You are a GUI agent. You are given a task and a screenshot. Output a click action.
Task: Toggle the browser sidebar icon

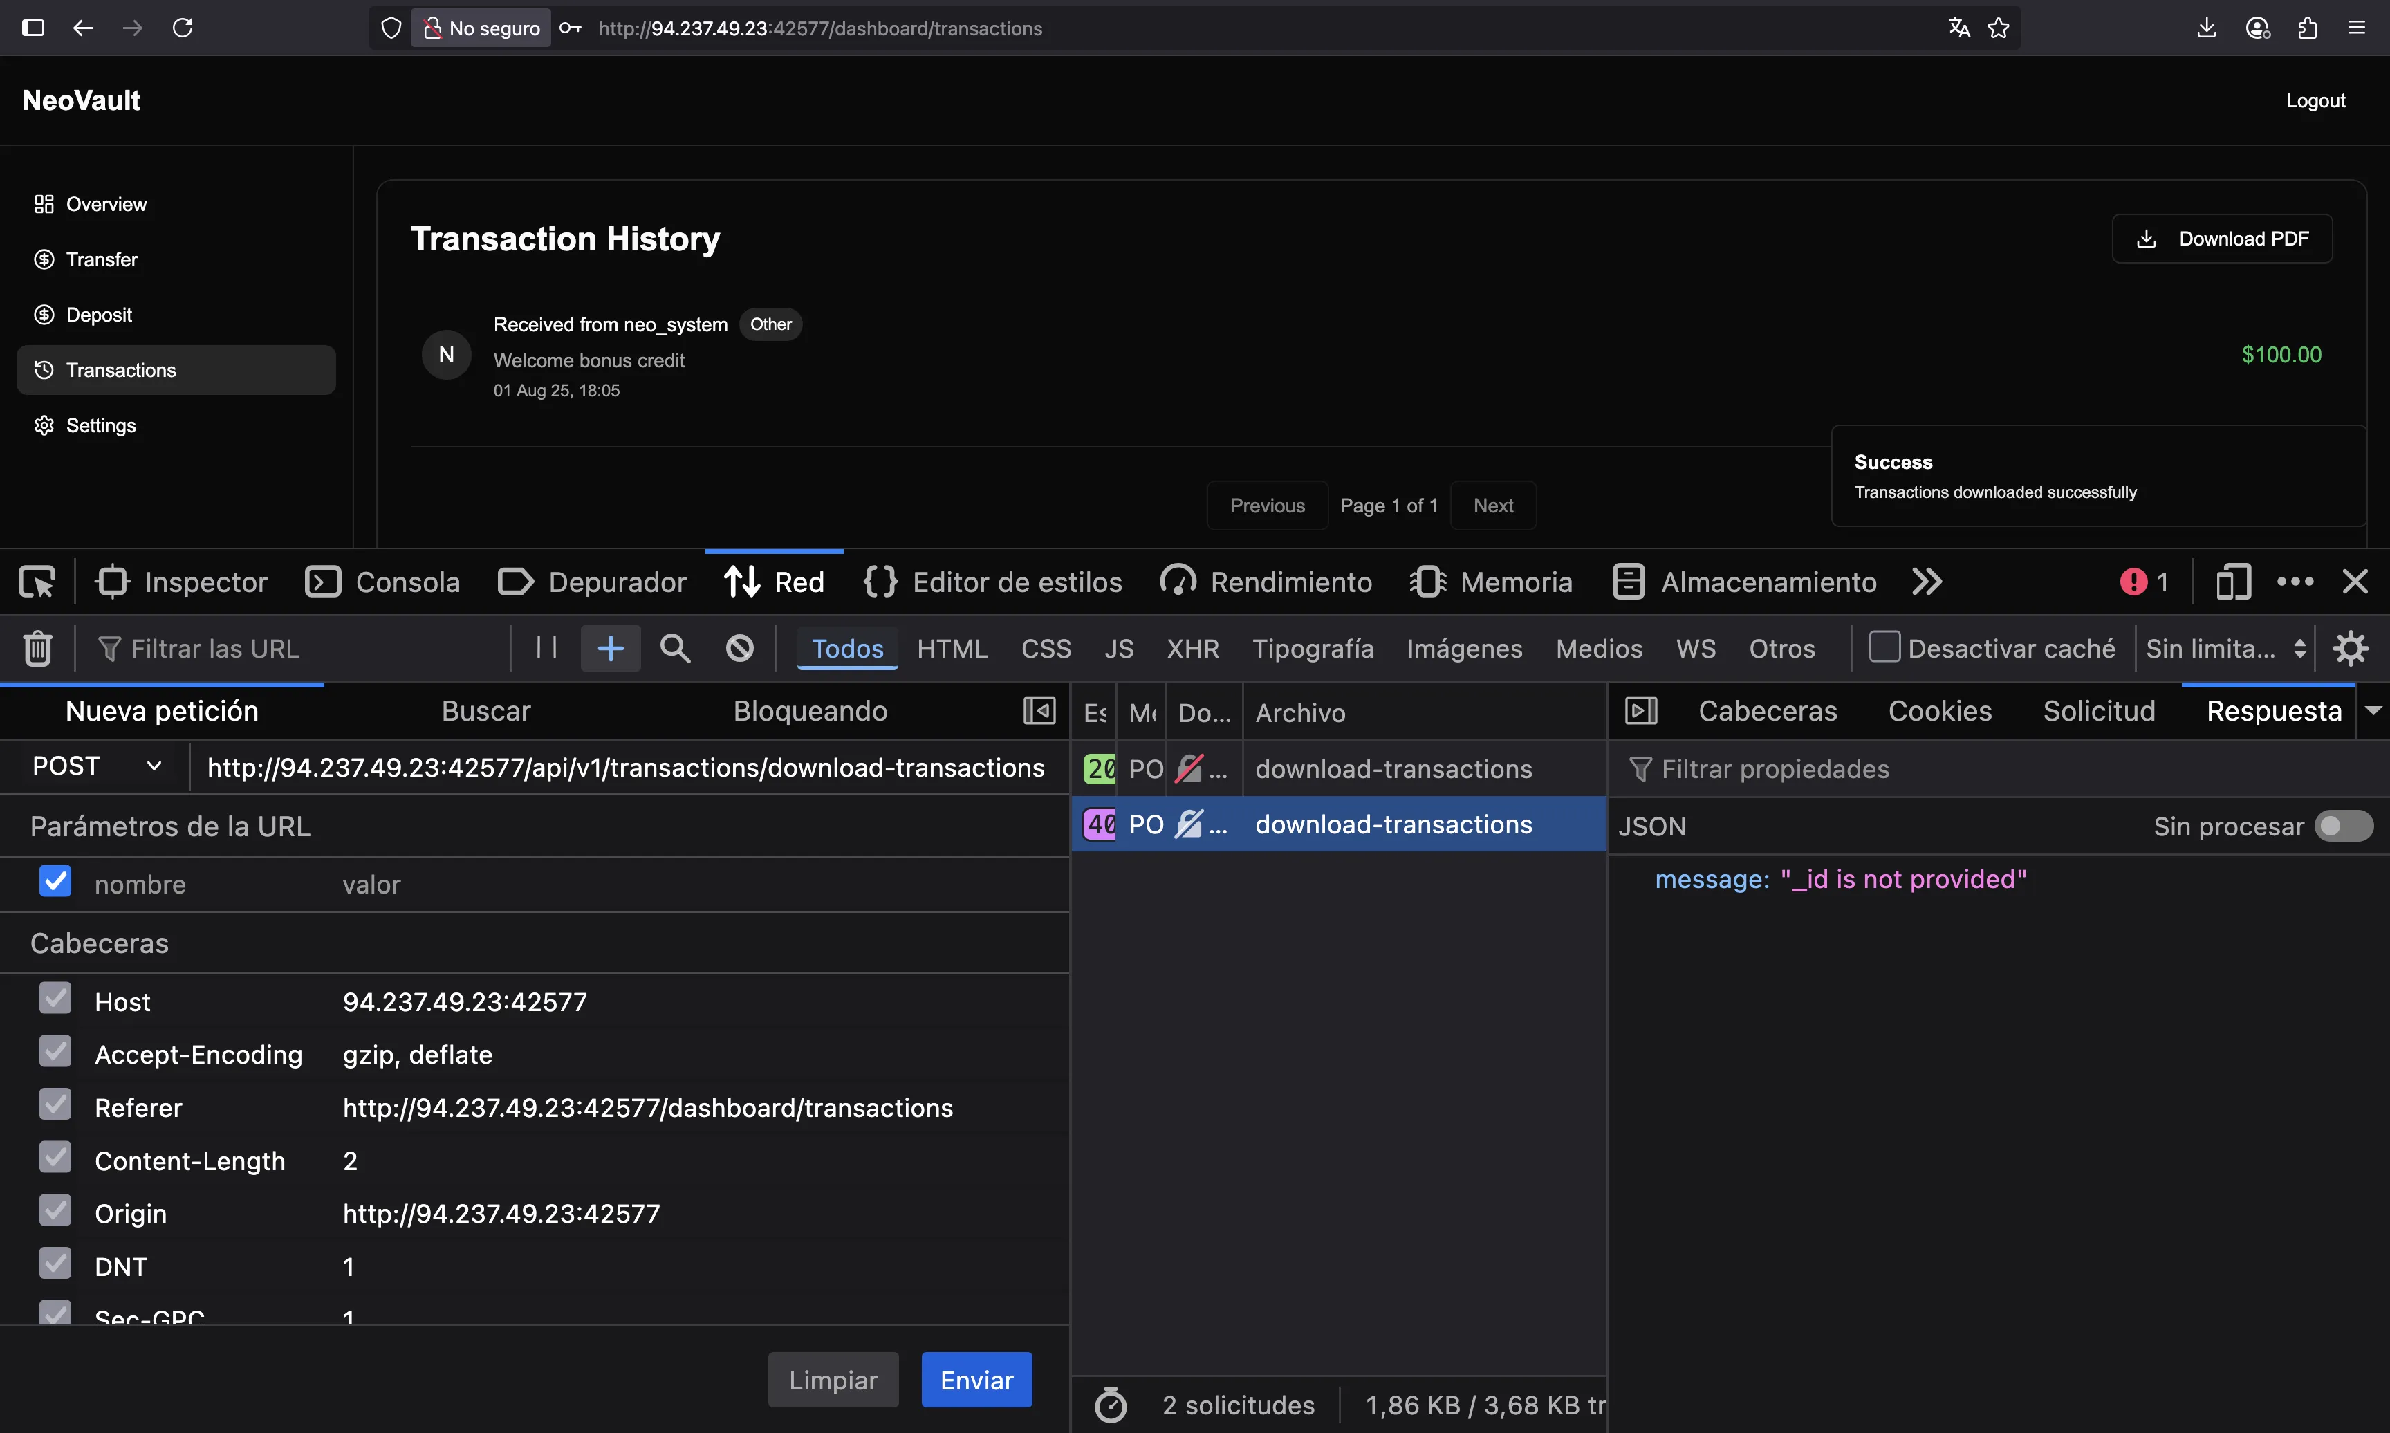pyautogui.click(x=33, y=28)
